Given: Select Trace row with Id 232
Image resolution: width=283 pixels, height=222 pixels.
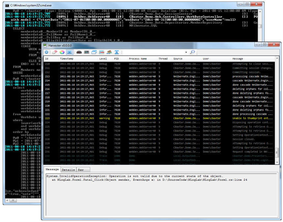Looking at the screenshot, I should (x=159, y=156).
